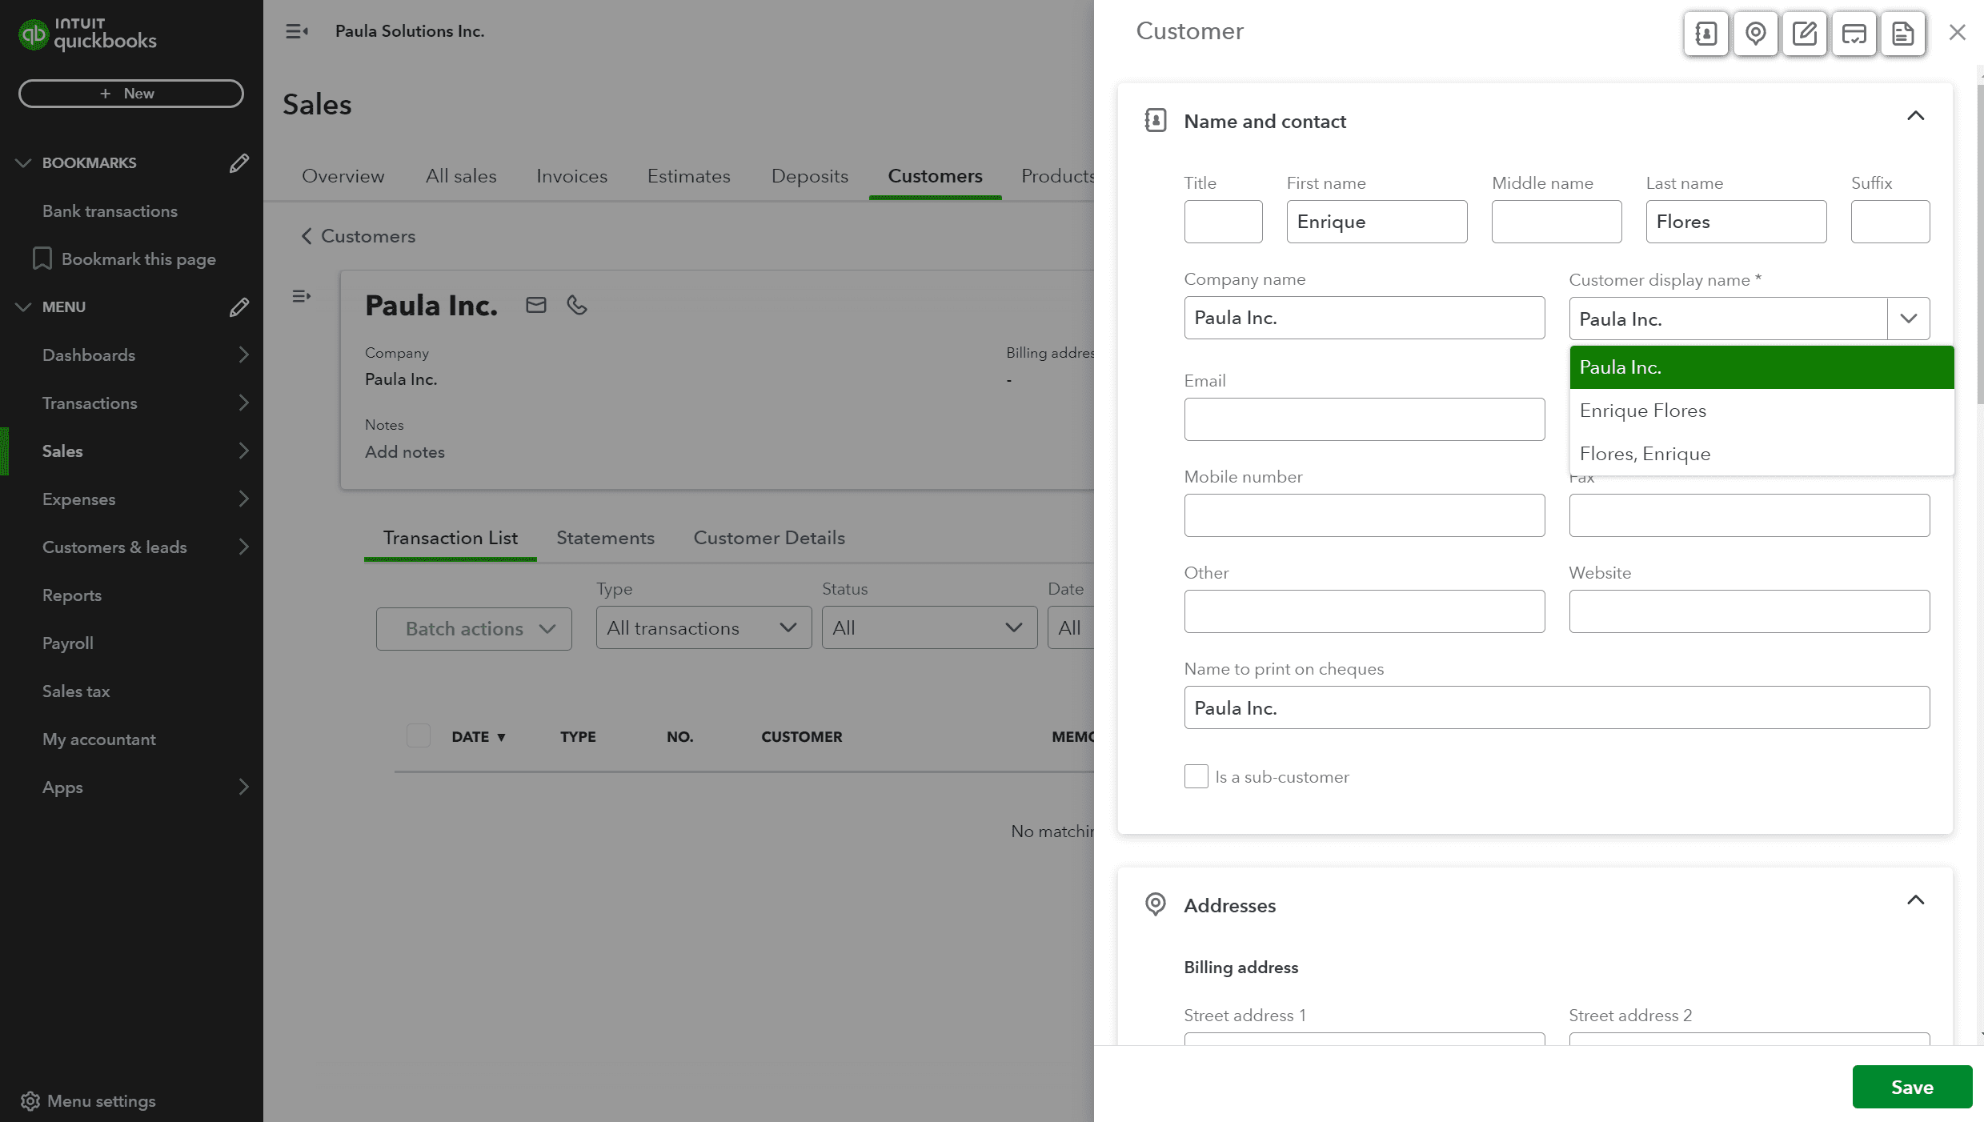This screenshot has height=1122, width=1984.
Task: Check the Is a sub-customer box
Action: coord(1196,776)
